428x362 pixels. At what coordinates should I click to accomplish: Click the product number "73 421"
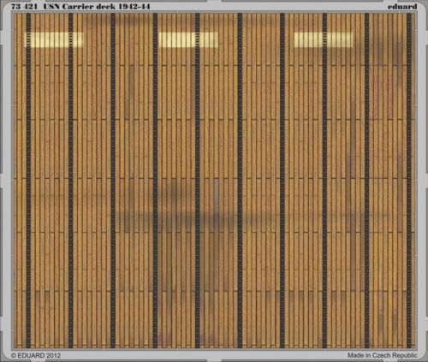[x=24, y=7]
